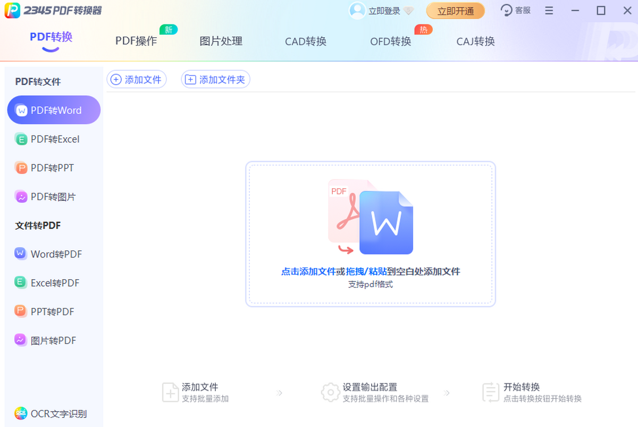The image size is (638, 427).
Task: Select PPT转PDF in sidebar
Action: (x=54, y=311)
